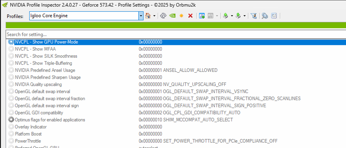
Task: Click the bit value editor grid icon
Action: pyautogui.click(x=274, y=16)
